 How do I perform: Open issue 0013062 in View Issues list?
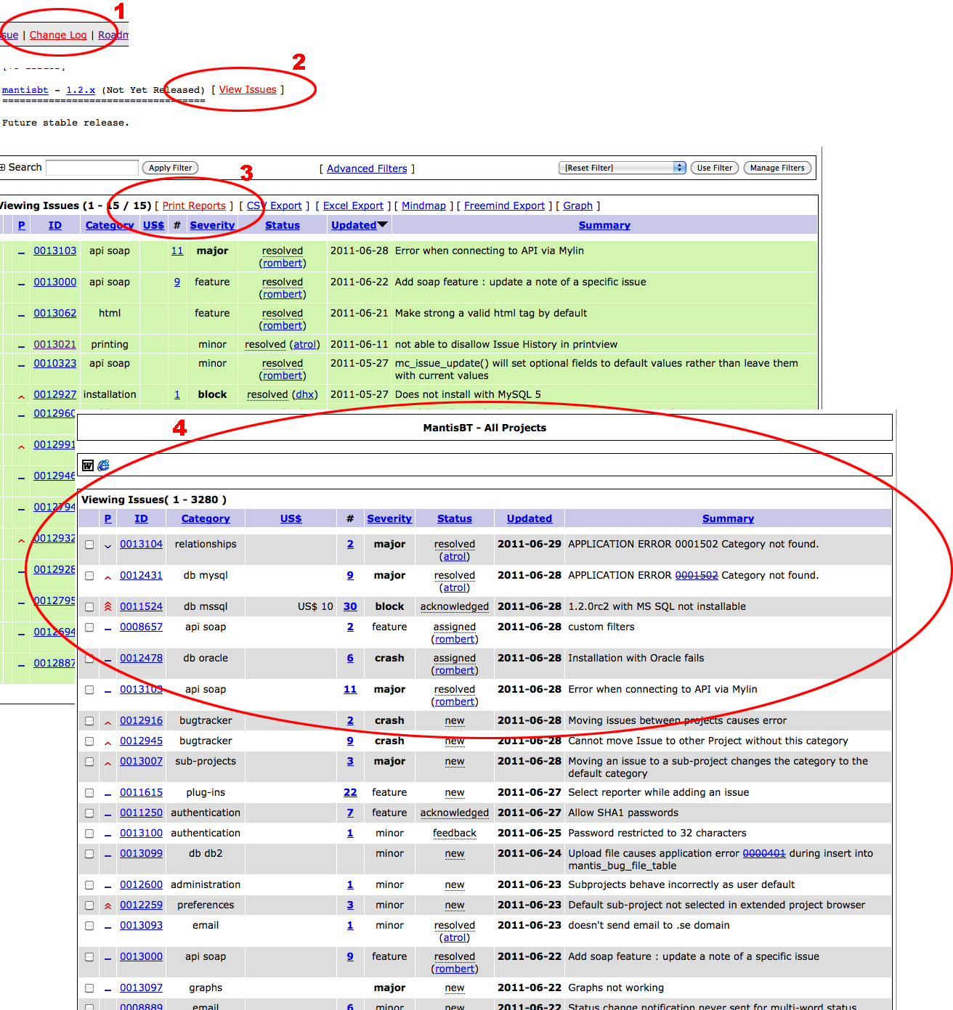click(x=54, y=313)
